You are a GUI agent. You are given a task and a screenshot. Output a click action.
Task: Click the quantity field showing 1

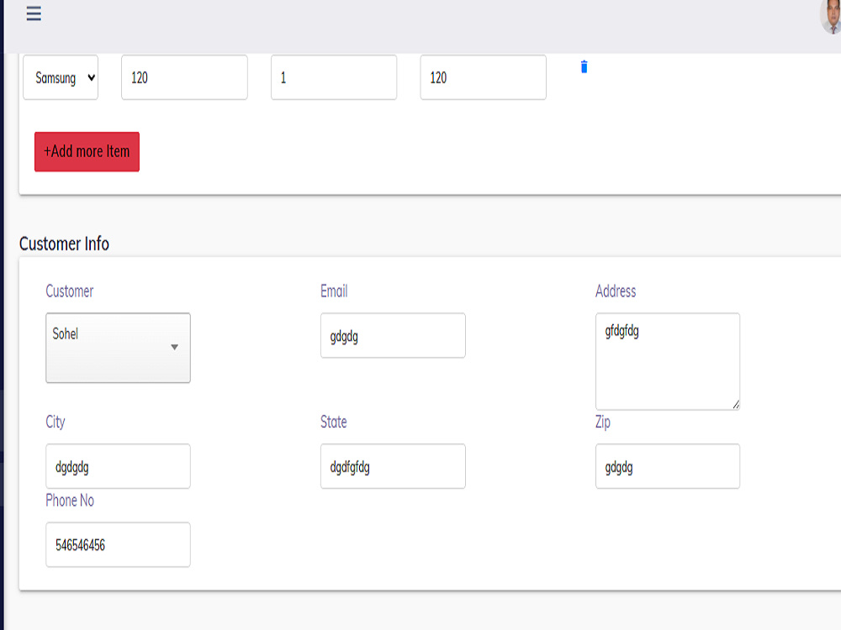click(x=334, y=77)
